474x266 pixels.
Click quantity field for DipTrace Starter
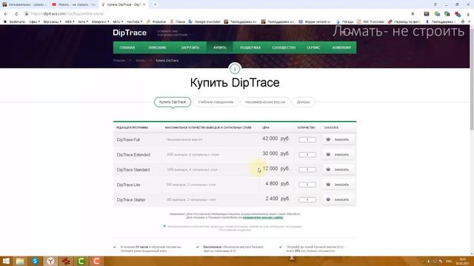307,199
